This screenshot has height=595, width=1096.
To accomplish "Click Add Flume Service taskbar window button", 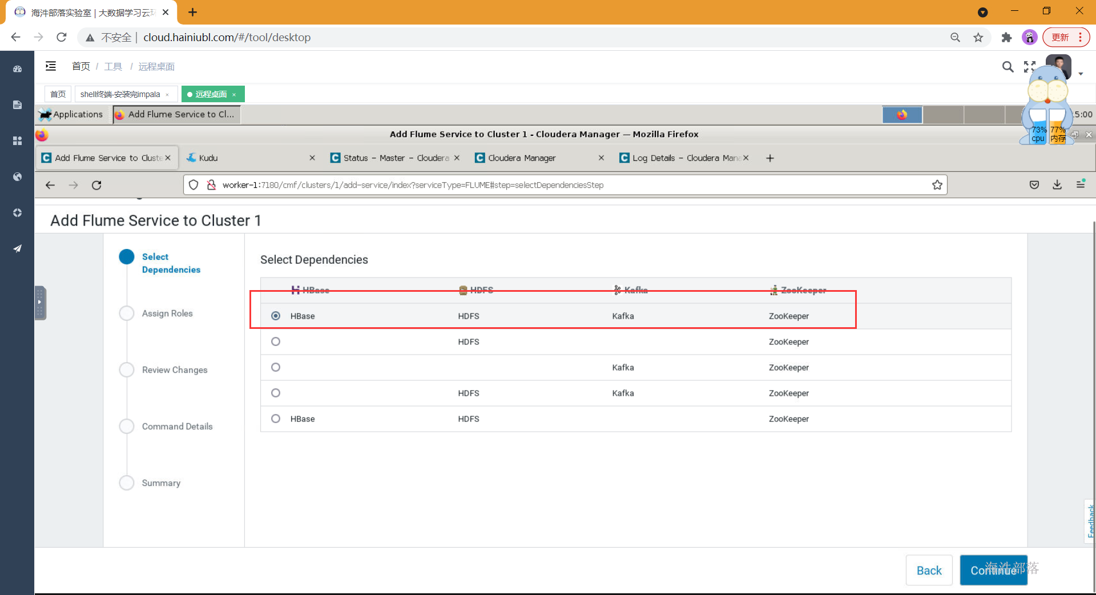I will coord(176,114).
